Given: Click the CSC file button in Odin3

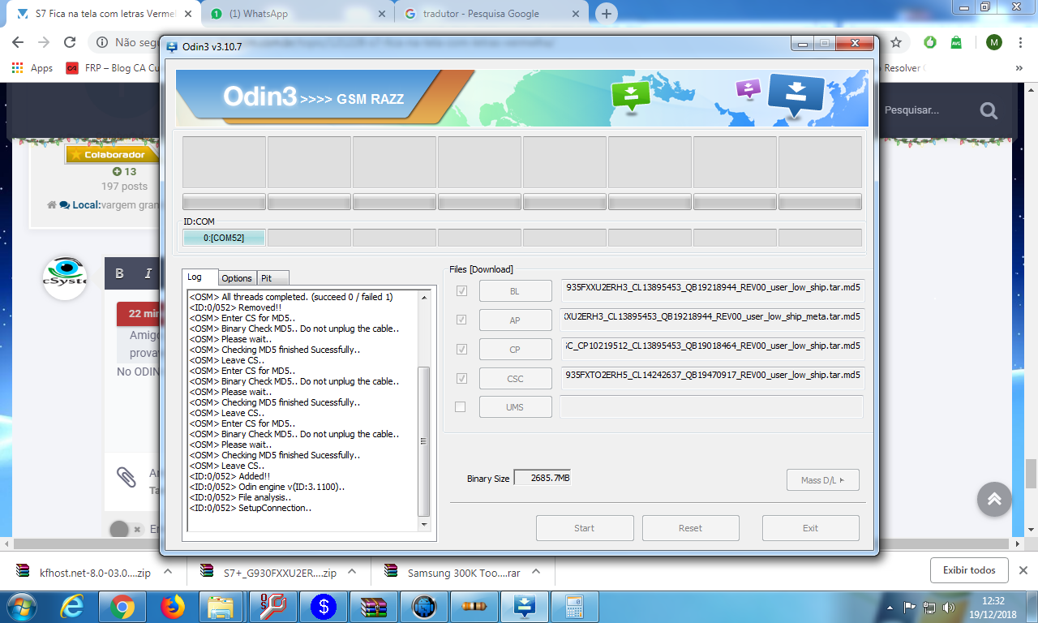Looking at the screenshot, I should (515, 379).
